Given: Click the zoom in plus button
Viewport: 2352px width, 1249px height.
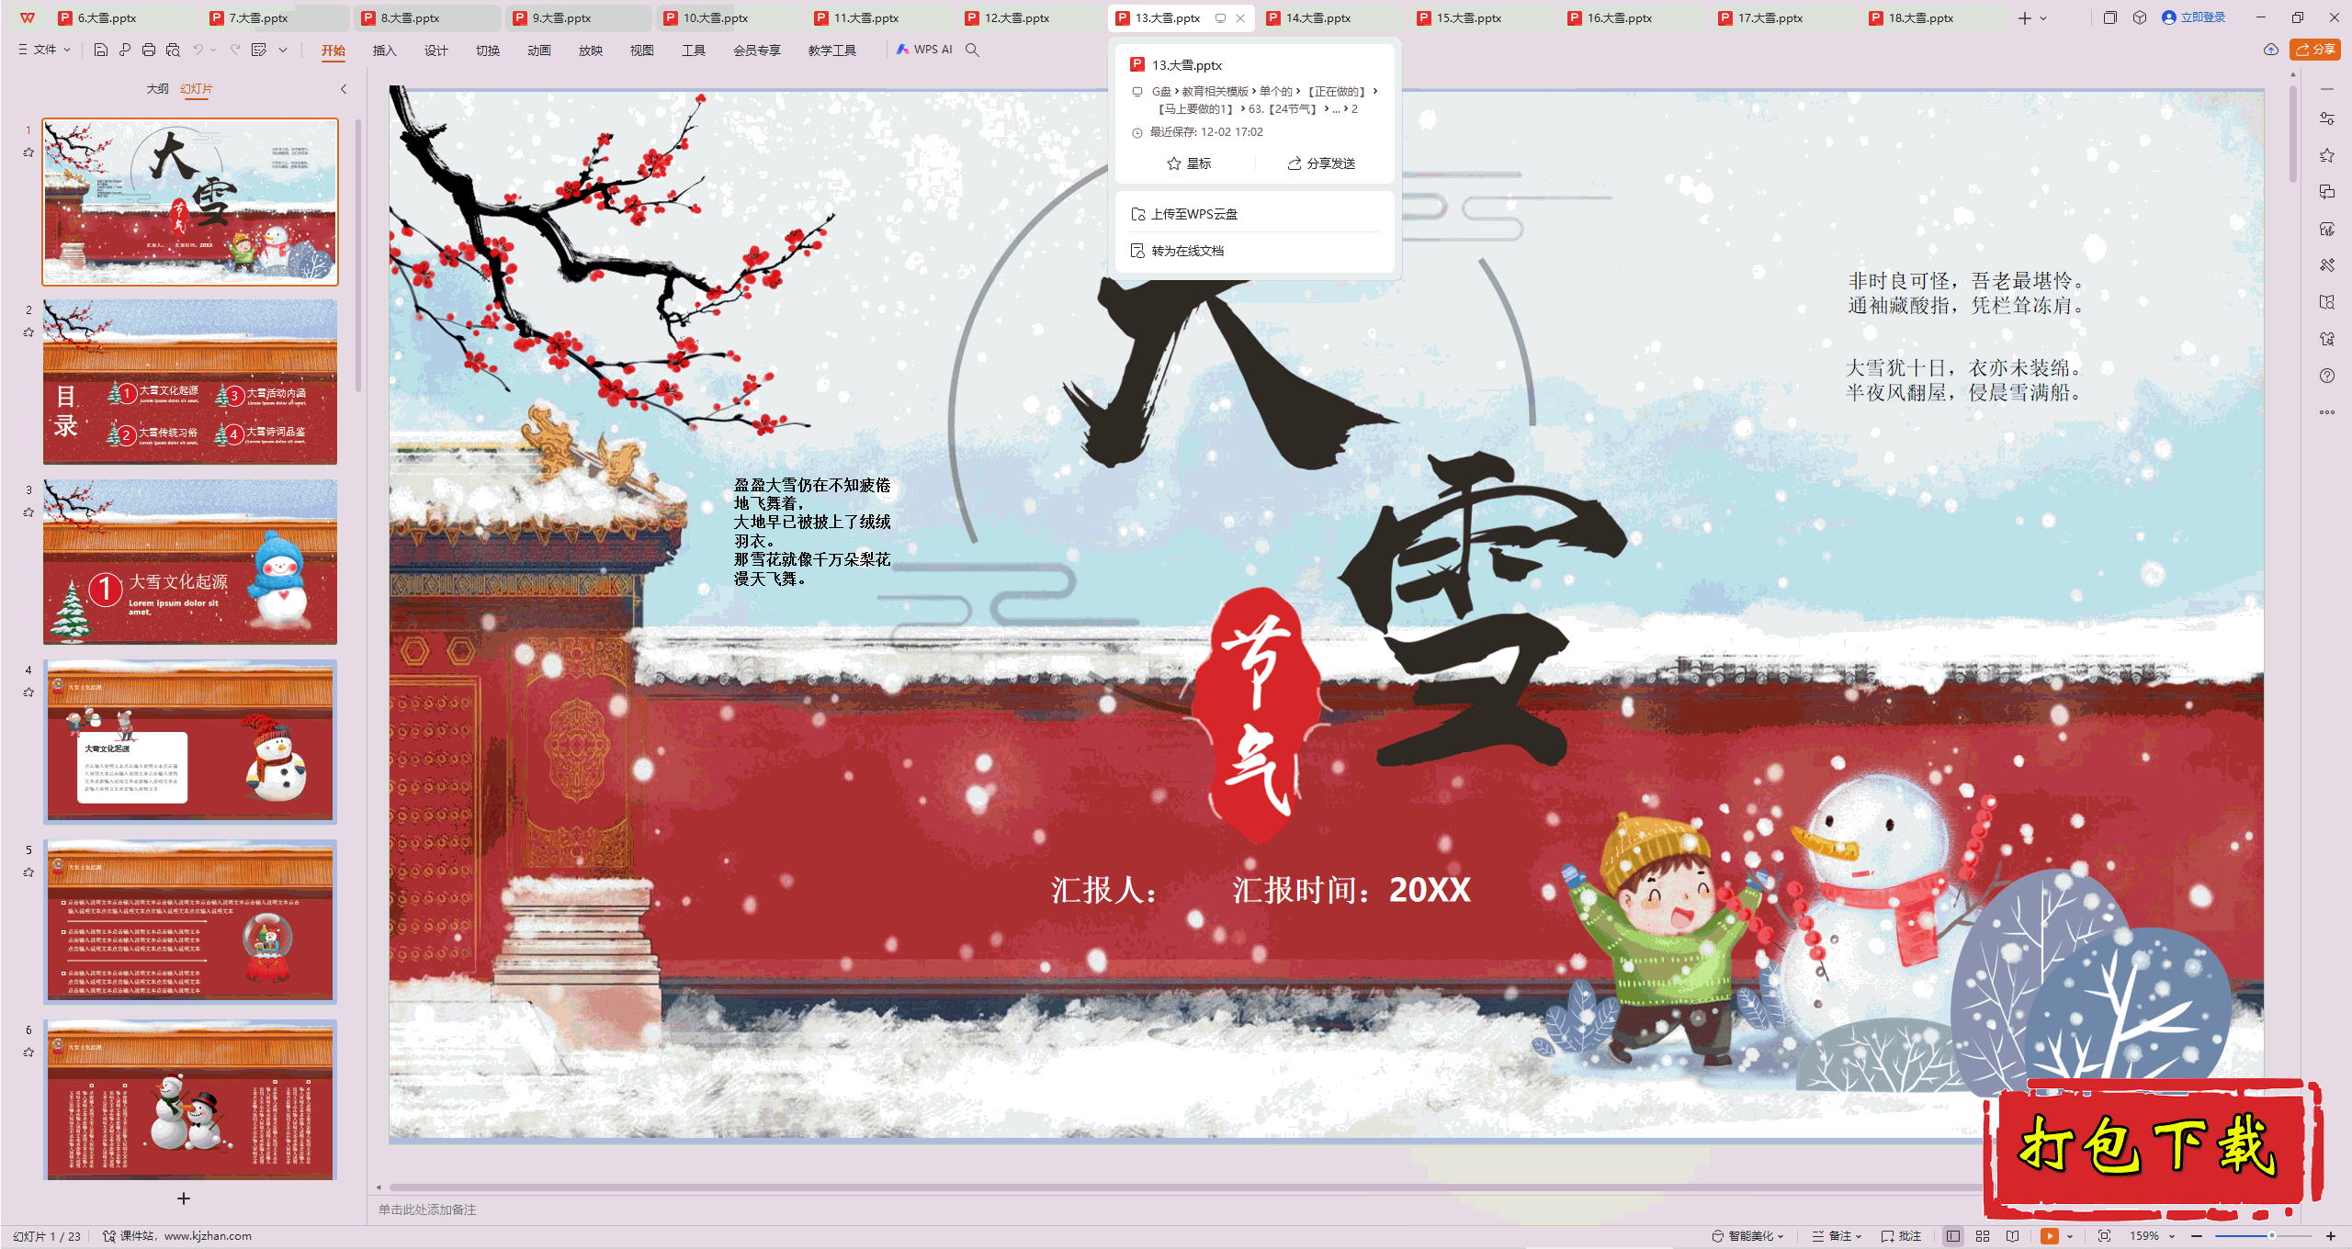Looking at the screenshot, I should click(2331, 1236).
